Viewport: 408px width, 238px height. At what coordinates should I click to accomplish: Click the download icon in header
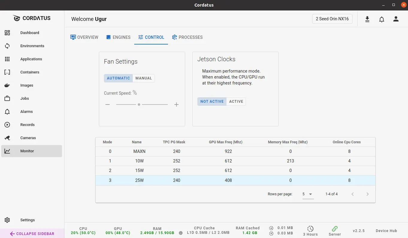click(x=367, y=19)
